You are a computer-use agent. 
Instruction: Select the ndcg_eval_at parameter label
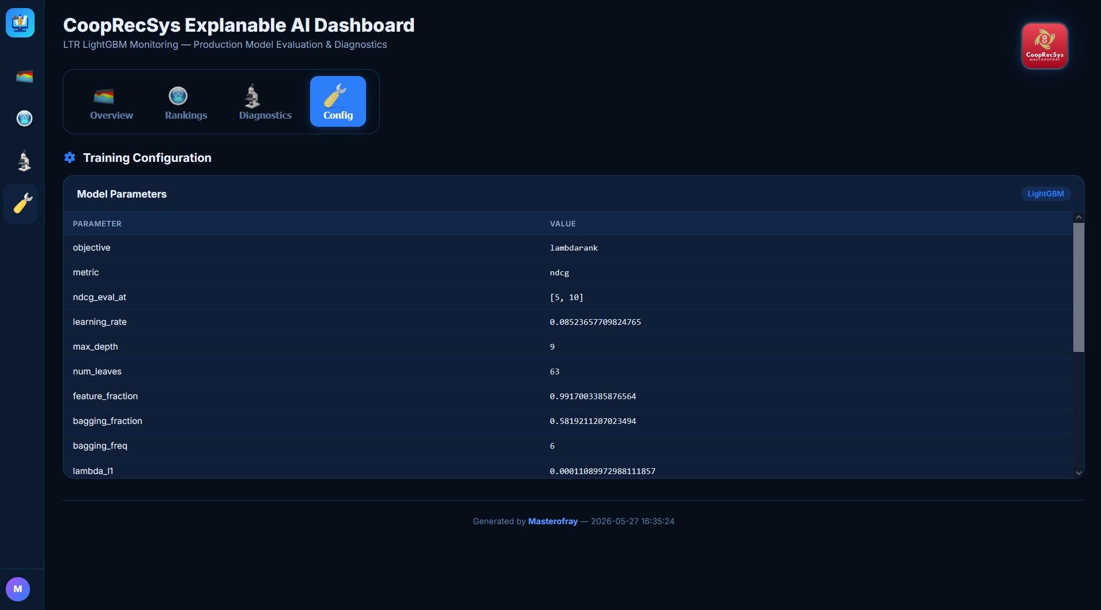point(99,297)
